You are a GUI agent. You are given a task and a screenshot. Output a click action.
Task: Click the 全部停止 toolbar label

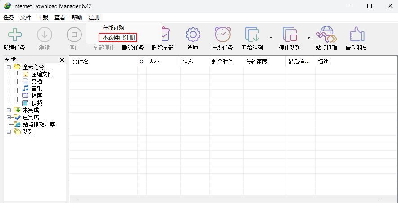point(104,48)
